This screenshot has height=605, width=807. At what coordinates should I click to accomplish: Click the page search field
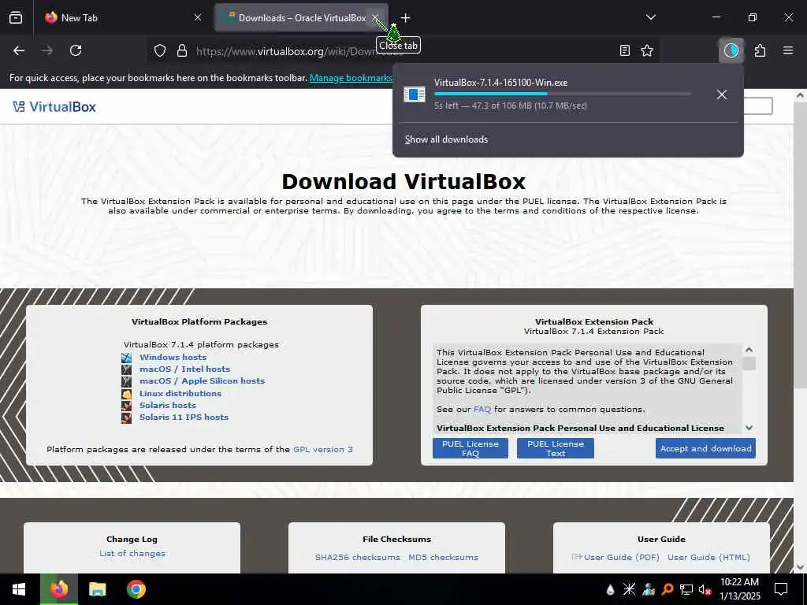coord(758,106)
